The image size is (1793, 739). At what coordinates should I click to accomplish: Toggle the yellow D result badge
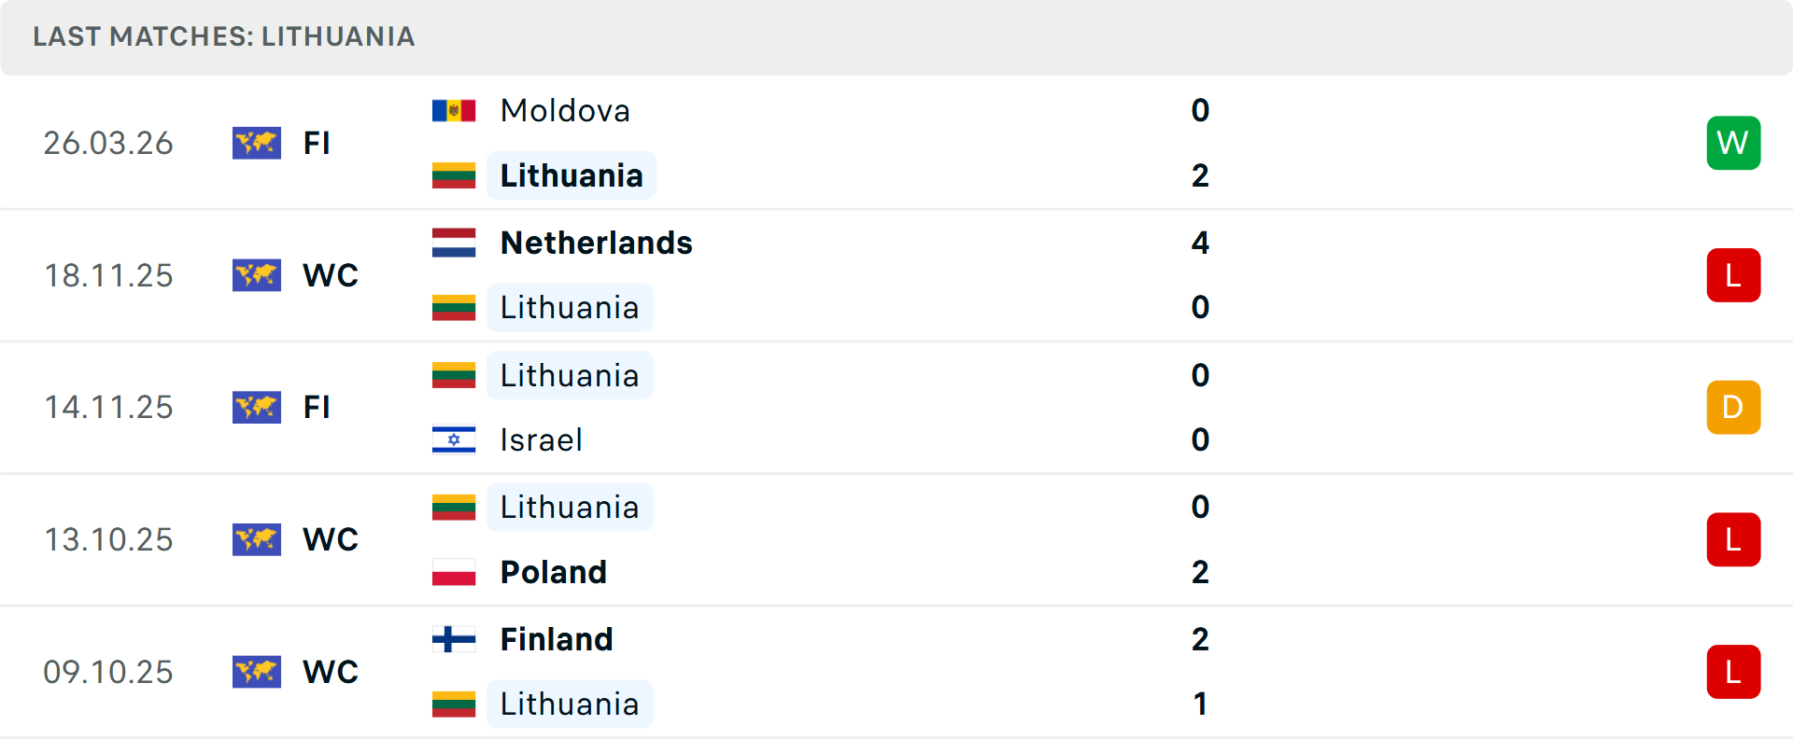point(1733,407)
